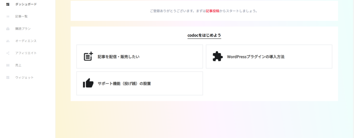Click the share icon beside アフィリエイト
Screen dimensions: 354x138
tap(8, 53)
